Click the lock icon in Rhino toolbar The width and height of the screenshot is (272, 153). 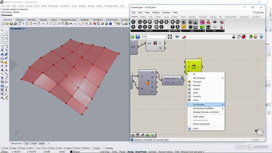pos(91,24)
